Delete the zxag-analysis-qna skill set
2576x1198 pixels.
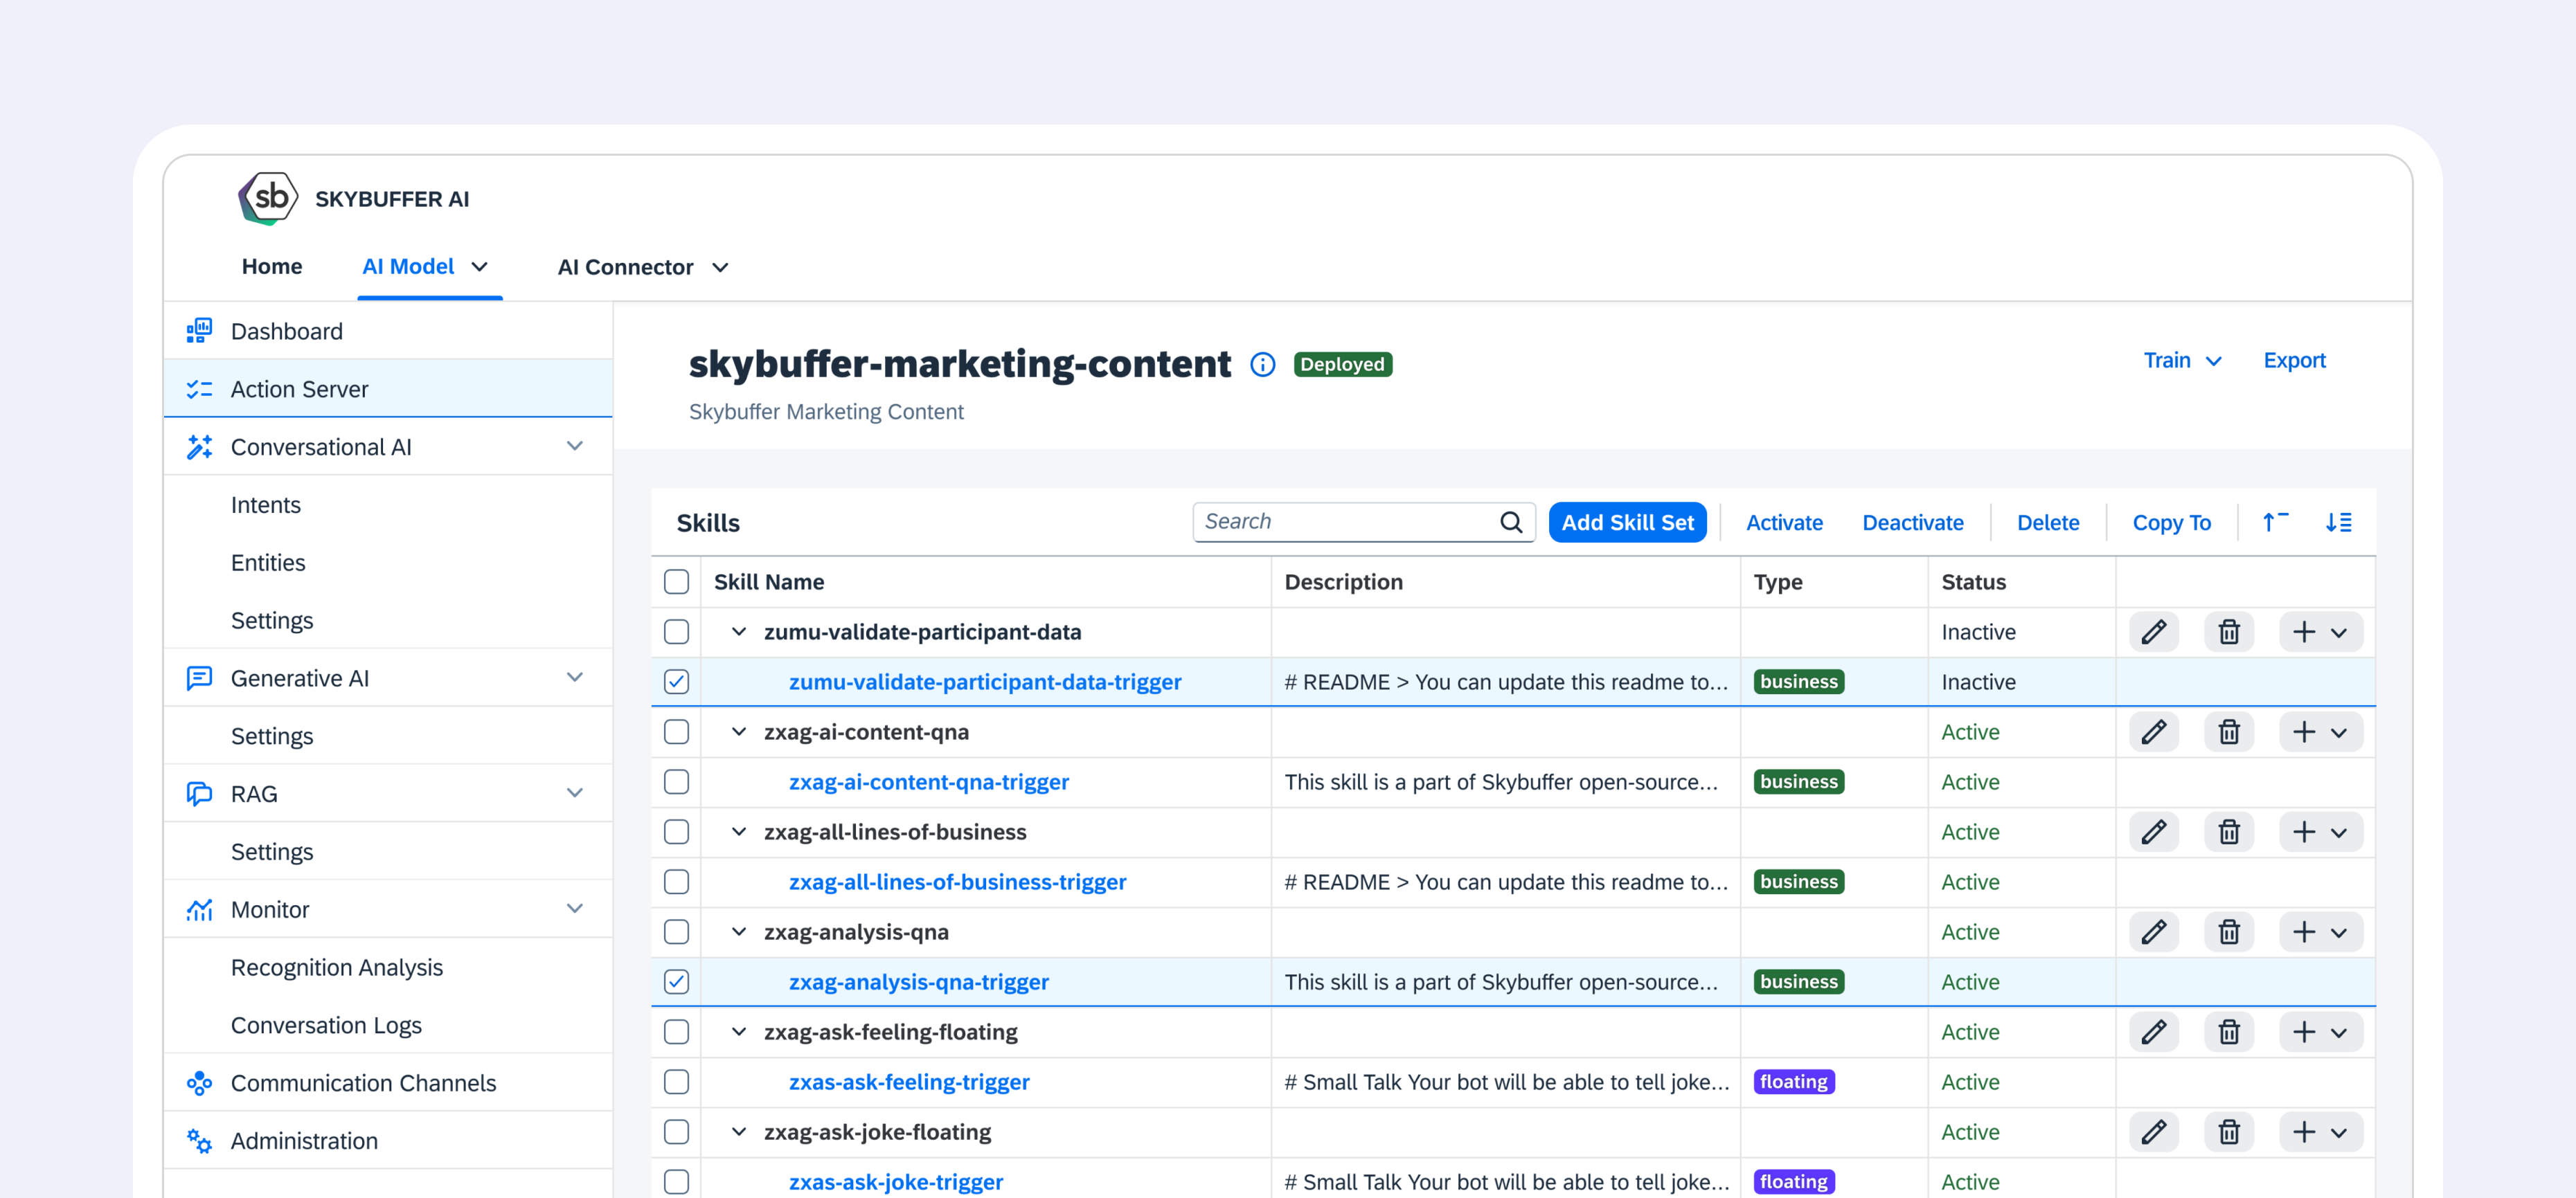point(2228,932)
